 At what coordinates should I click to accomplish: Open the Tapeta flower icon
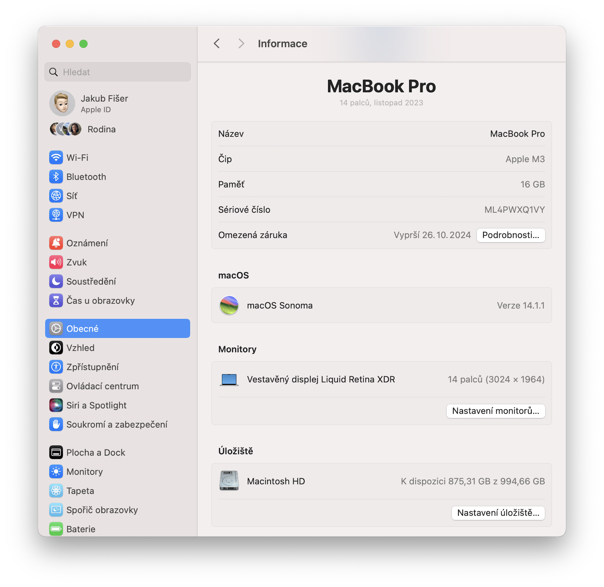point(56,491)
